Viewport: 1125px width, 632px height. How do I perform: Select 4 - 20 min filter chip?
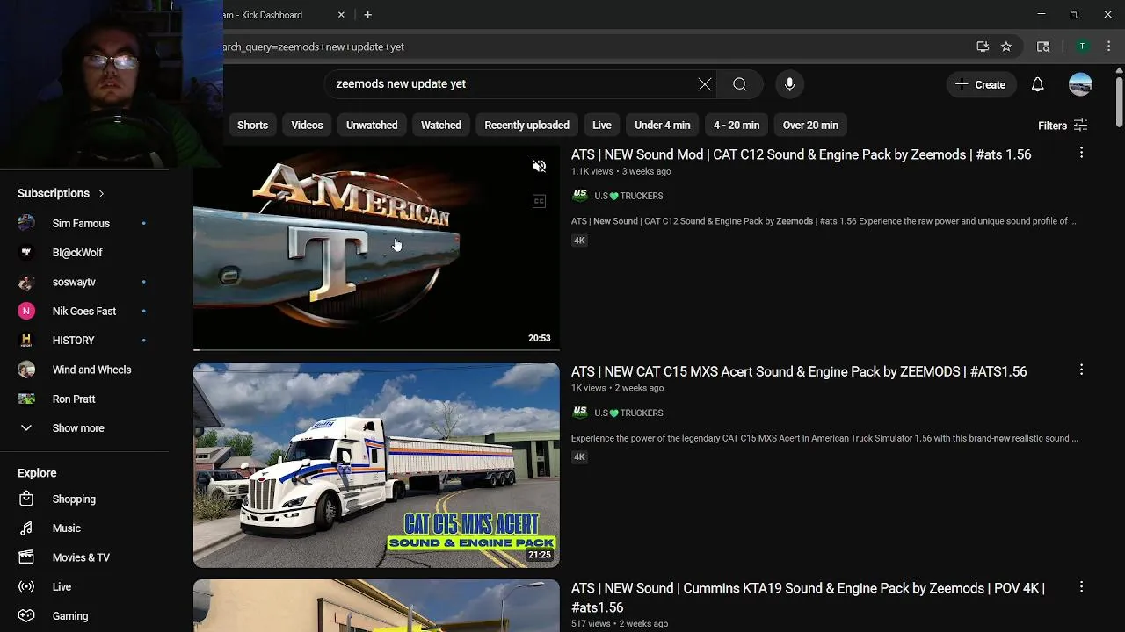tap(737, 125)
